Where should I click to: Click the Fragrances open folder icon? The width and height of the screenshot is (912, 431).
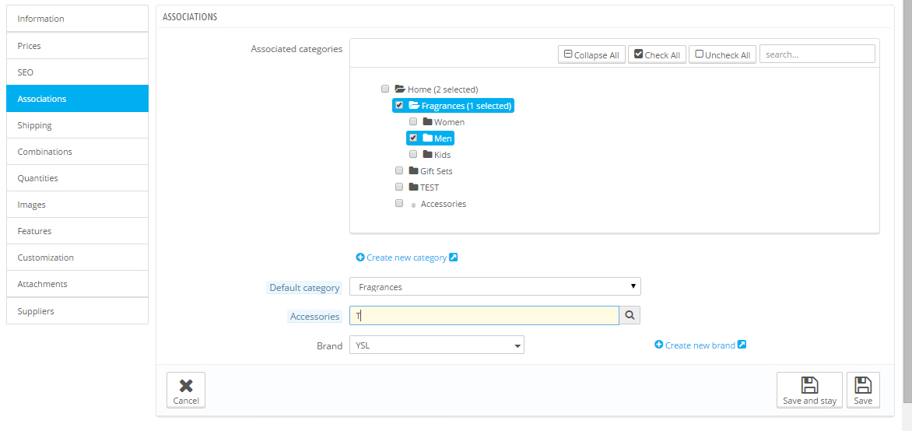[x=414, y=106]
